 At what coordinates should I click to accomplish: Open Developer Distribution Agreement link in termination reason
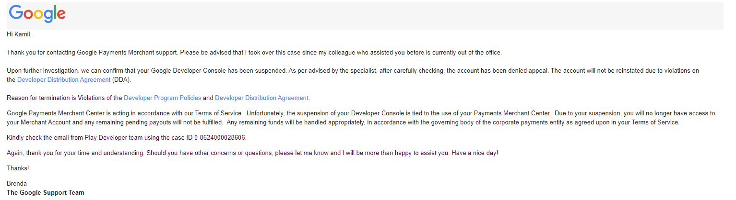[x=261, y=98]
